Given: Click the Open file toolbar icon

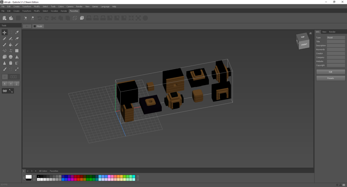Looking at the screenshot, I should tap(10, 18).
